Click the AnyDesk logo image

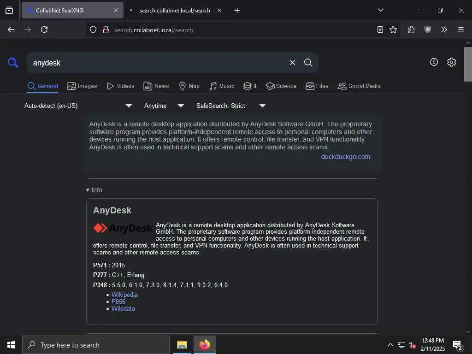[x=123, y=228]
